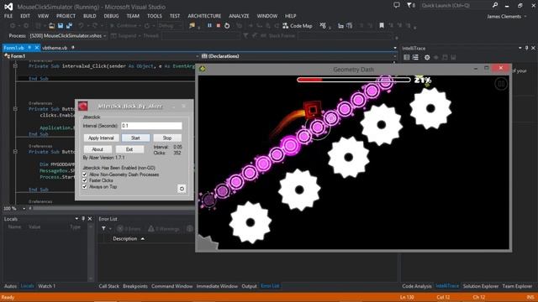This screenshot has height=302, width=538.
Task: Click the Open File folder icon
Action: coord(52,26)
